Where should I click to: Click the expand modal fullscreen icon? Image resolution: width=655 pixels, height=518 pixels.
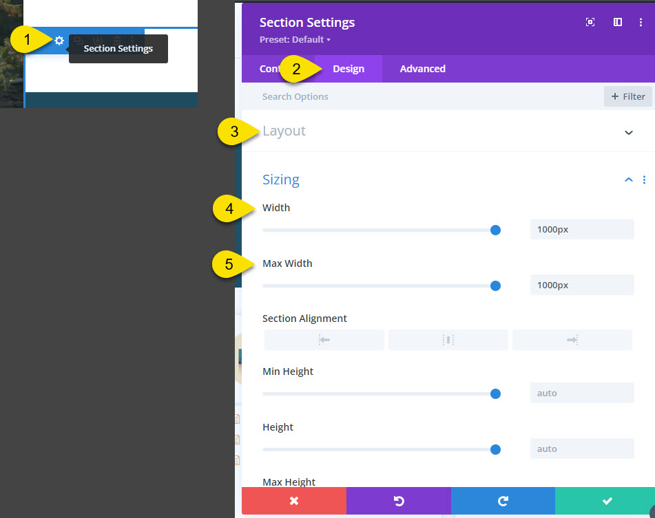(x=590, y=22)
